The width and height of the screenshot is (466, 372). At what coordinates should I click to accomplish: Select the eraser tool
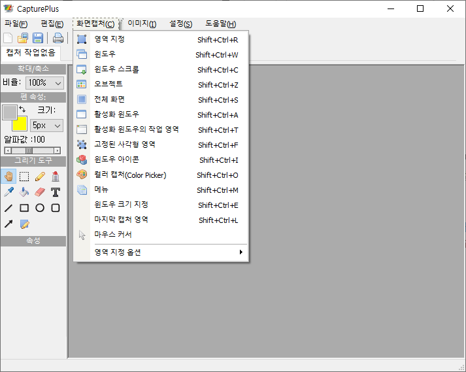(40, 192)
